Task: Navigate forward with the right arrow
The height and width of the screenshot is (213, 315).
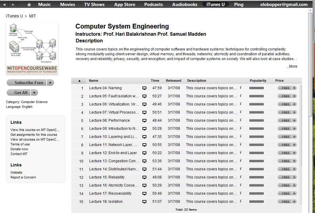Action: click(x=13, y=5)
